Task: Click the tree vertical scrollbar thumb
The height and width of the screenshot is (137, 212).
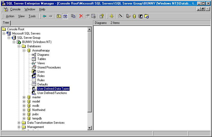Action: click(89, 72)
